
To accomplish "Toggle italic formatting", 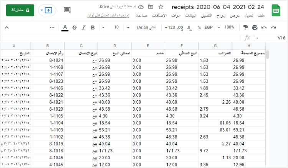I will click(x=84, y=28).
